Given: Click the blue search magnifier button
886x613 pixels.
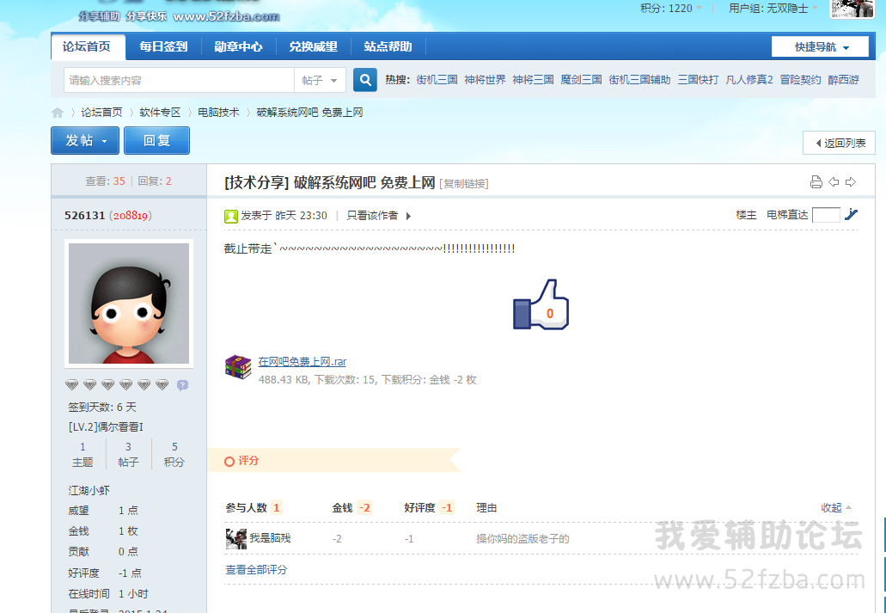Looking at the screenshot, I should [365, 80].
